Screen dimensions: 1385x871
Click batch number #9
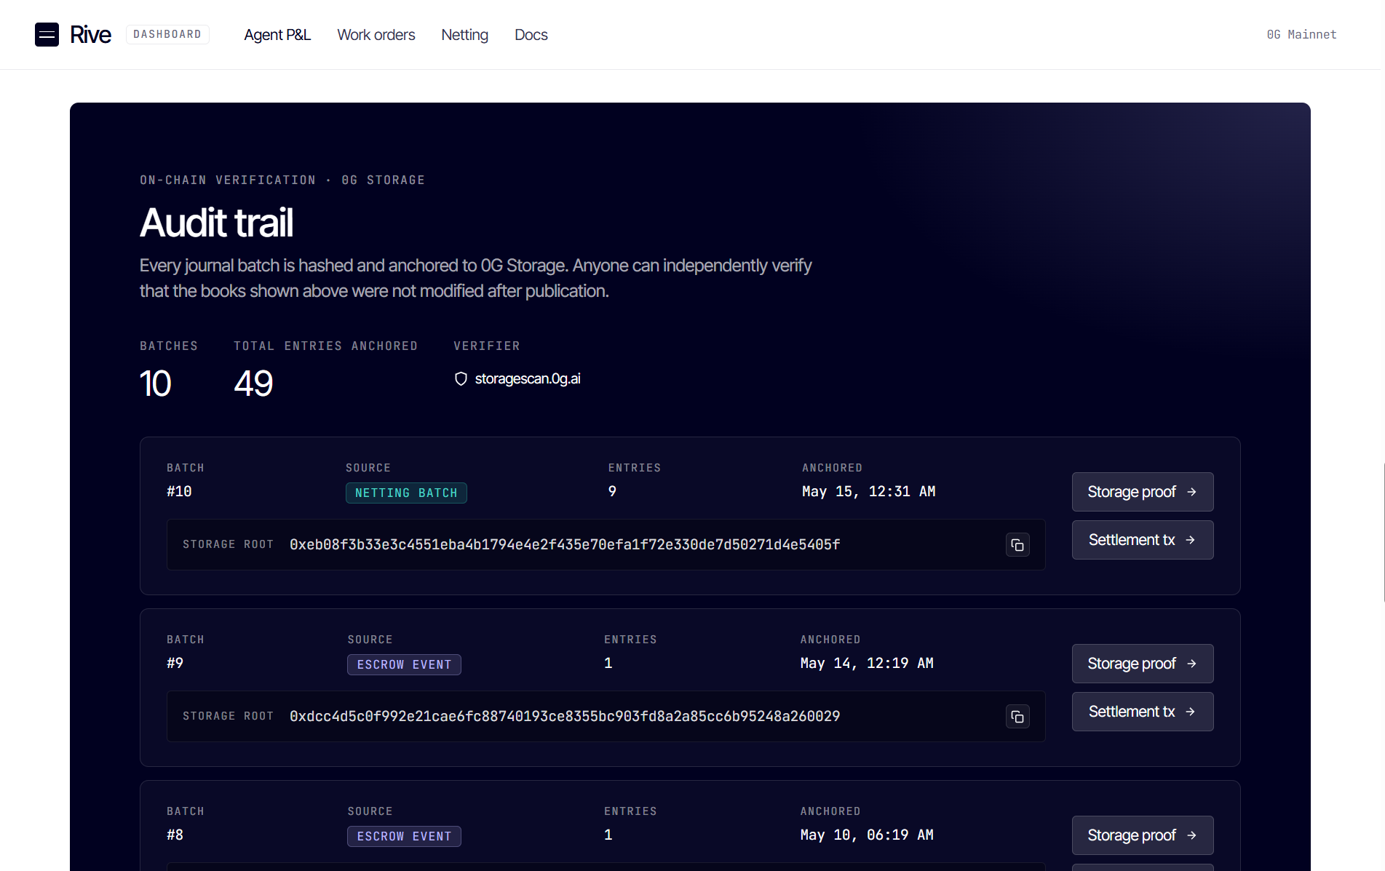pos(175,663)
